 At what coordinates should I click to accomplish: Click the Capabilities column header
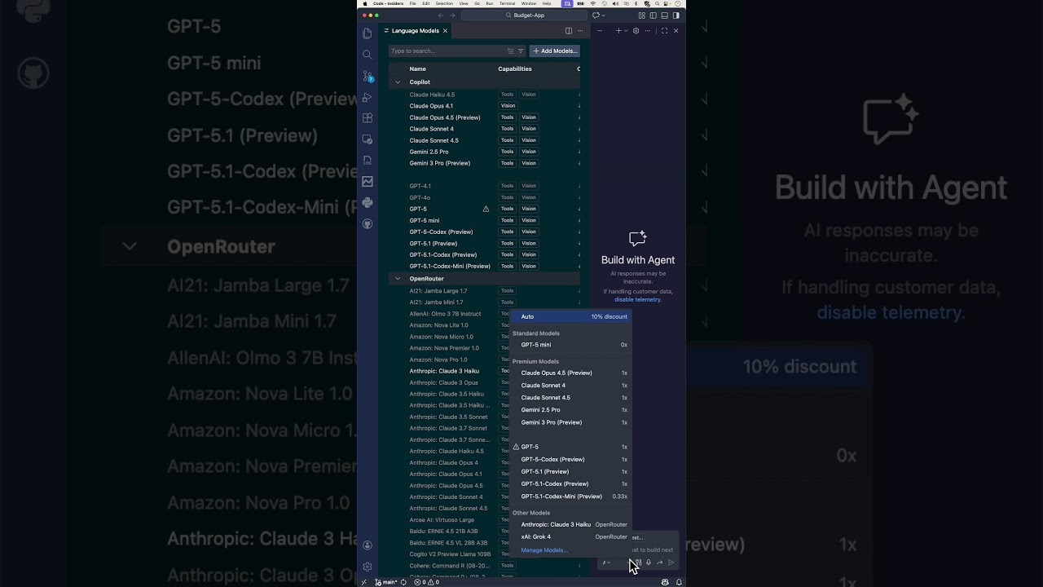[x=515, y=69]
